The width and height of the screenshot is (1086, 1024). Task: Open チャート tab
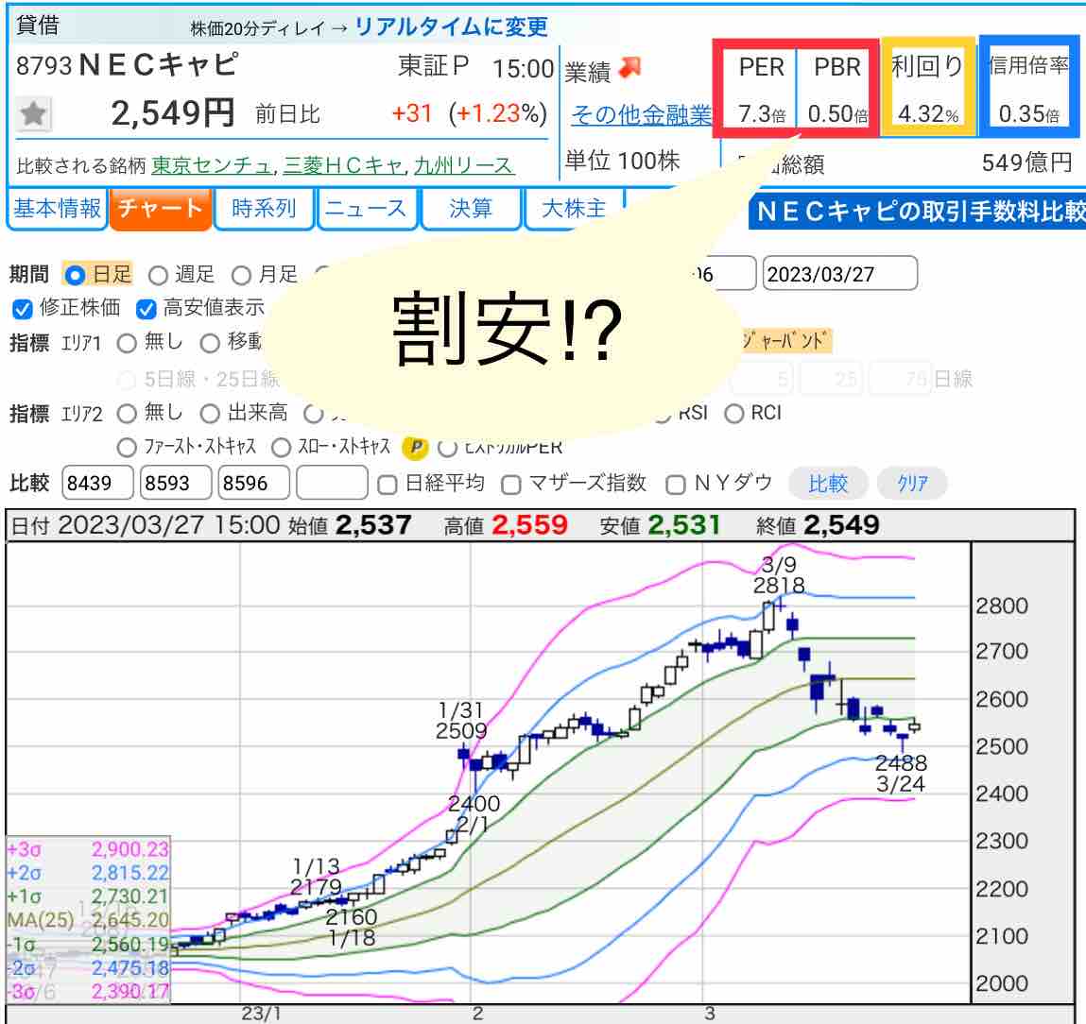coord(160,209)
